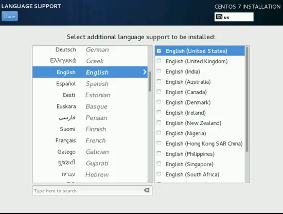
Task: Enable English (United Kingdom) checkbox
Action: [x=159, y=61]
